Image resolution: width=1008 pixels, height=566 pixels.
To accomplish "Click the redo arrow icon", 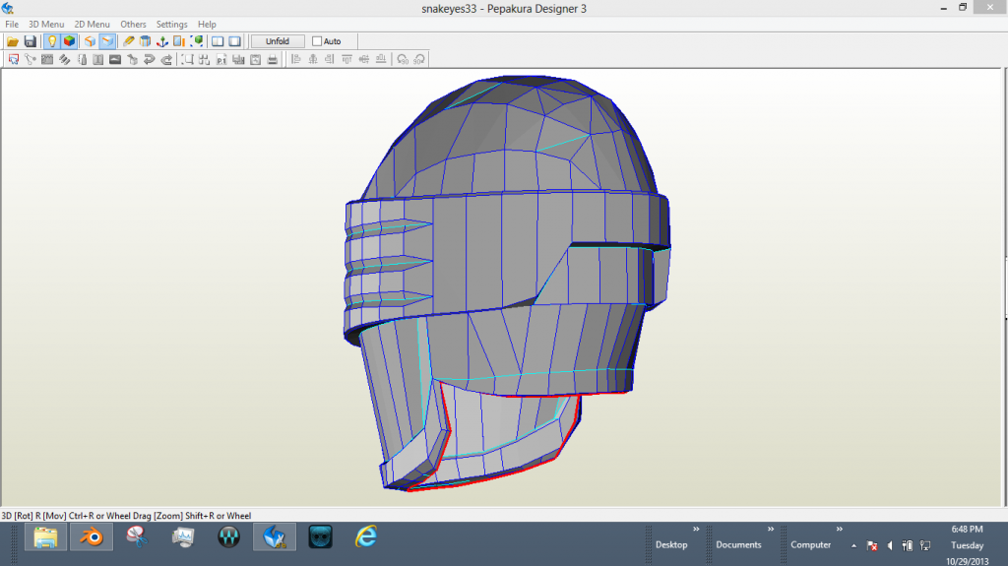I will (x=166, y=59).
